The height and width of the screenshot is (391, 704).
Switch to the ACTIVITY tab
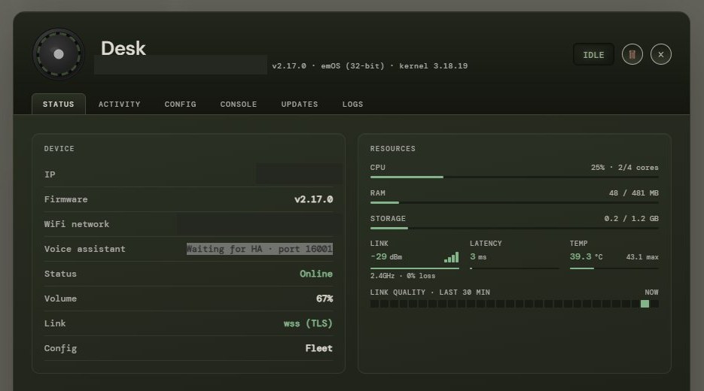pos(120,104)
